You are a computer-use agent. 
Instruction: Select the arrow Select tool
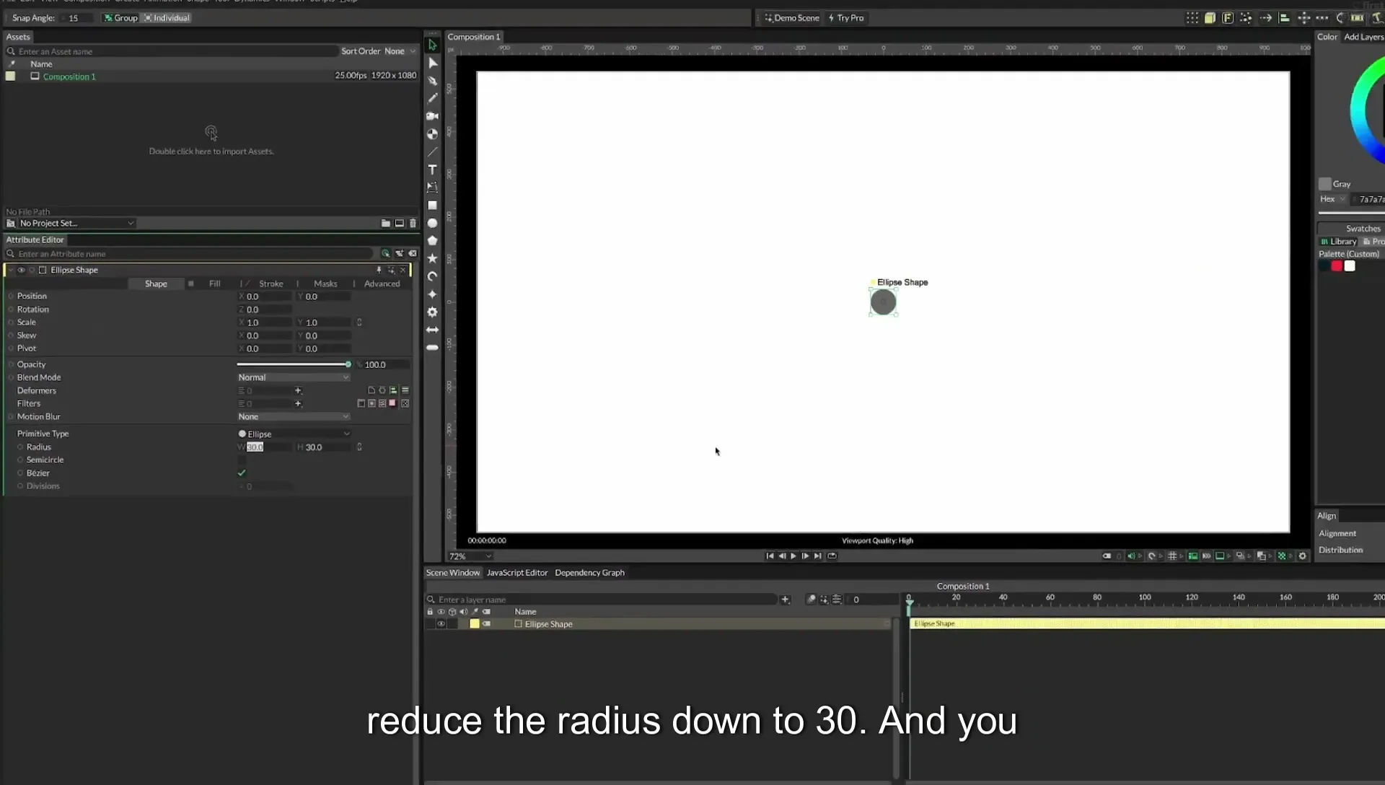[x=432, y=45]
